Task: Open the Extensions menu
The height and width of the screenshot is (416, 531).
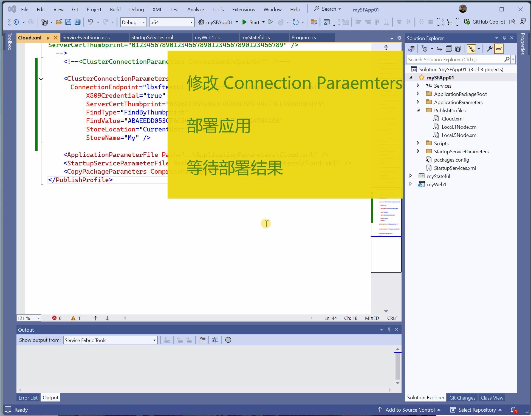Action: coord(243,9)
